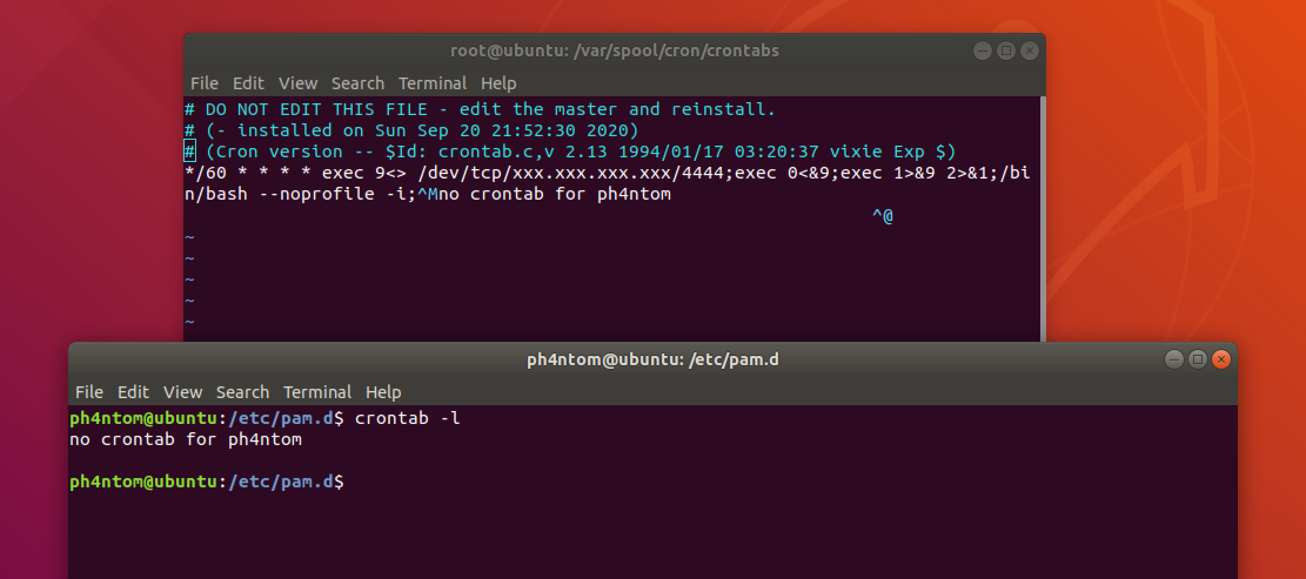Click the 'n/bash --noprofile -i' line
The width and height of the screenshot is (1306, 579).
click(427, 194)
